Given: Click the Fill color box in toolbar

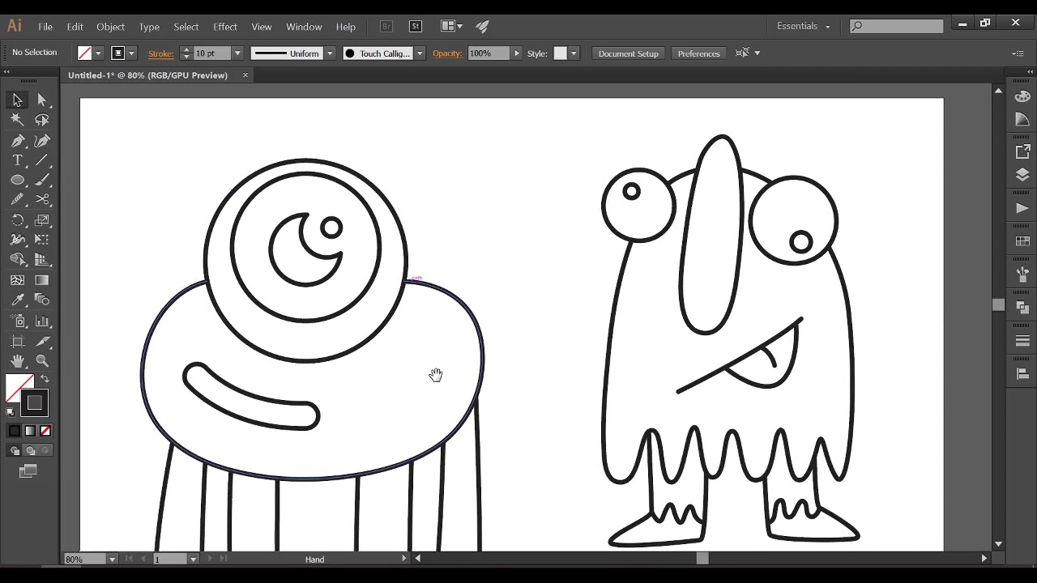Looking at the screenshot, I should (x=19, y=388).
